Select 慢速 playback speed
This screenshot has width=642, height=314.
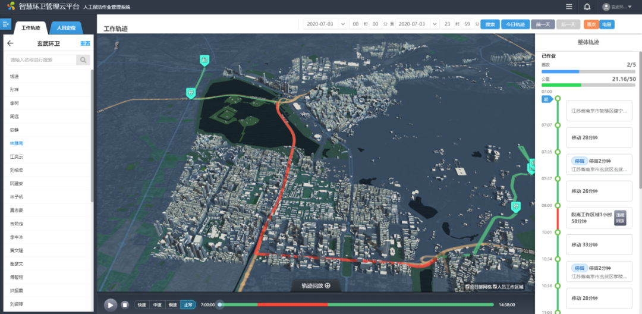click(173, 305)
